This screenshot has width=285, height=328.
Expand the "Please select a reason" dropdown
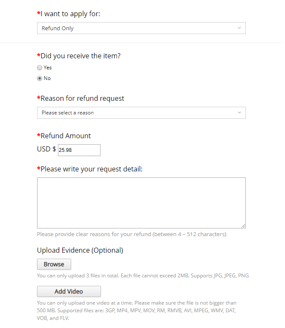tap(141, 113)
